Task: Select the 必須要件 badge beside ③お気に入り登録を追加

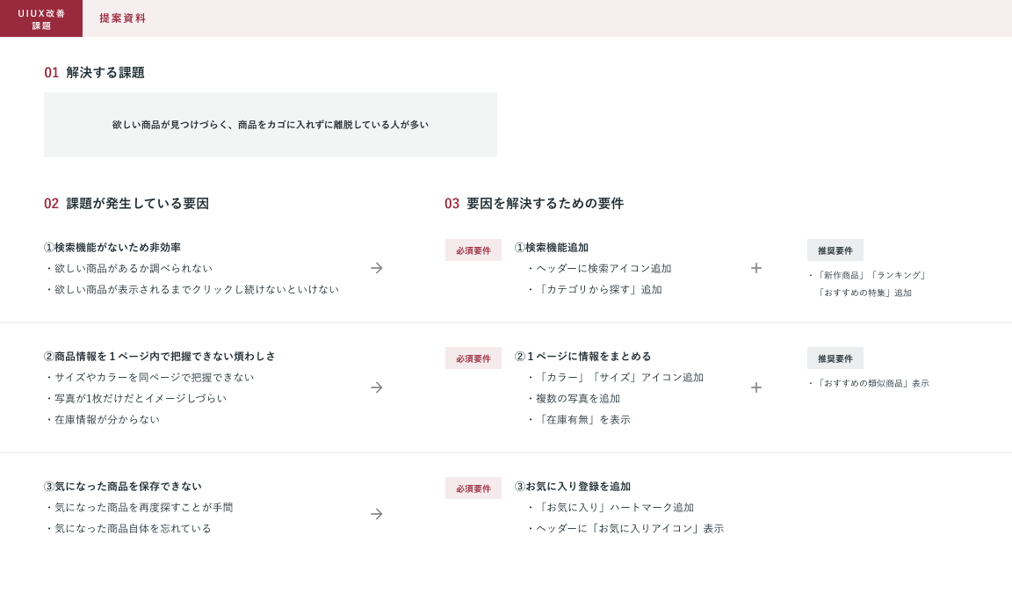Action: pyautogui.click(x=473, y=488)
